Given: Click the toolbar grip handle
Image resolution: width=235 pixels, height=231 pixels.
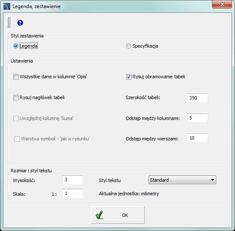Looking at the screenshot, I should (x=9, y=22).
